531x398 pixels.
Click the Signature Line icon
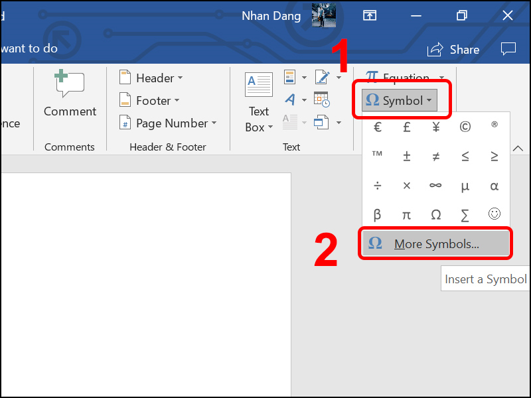click(x=323, y=78)
